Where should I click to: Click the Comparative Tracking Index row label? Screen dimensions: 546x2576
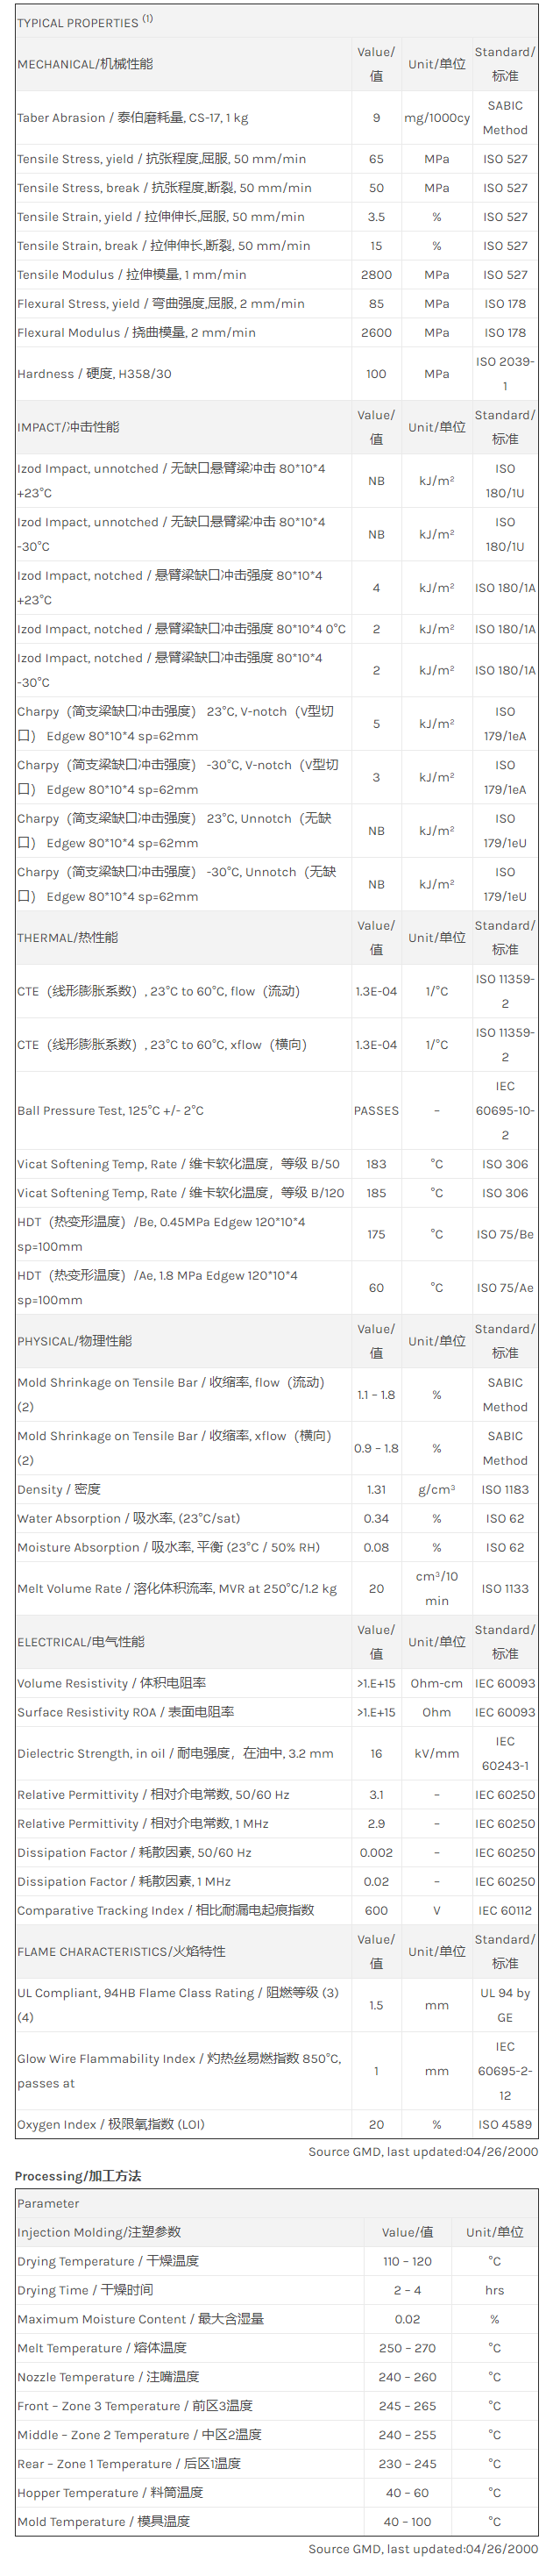pyautogui.click(x=166, y=1911)
